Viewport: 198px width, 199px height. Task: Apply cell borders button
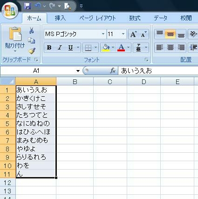pos(88,48)
